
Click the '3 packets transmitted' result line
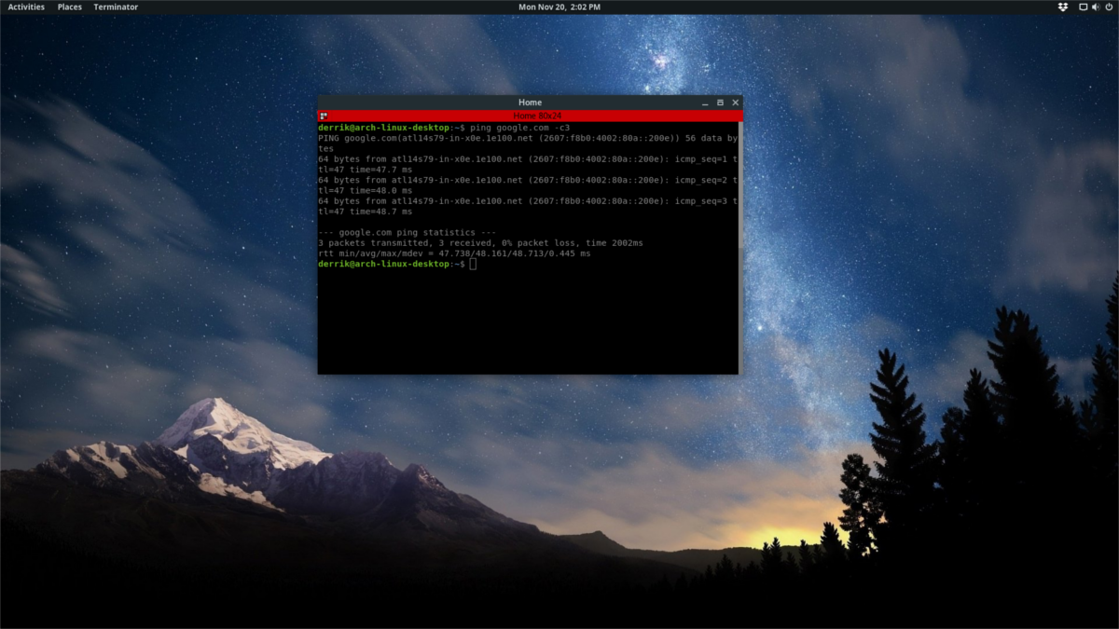480,243
